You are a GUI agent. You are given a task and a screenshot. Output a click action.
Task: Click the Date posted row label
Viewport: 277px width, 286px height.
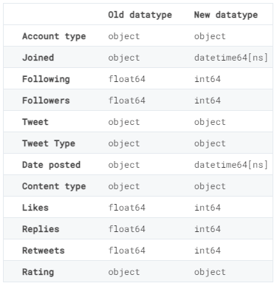[52, 165]
